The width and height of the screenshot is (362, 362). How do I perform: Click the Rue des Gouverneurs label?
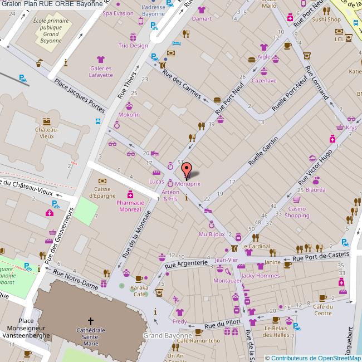[x=59, y=236]
